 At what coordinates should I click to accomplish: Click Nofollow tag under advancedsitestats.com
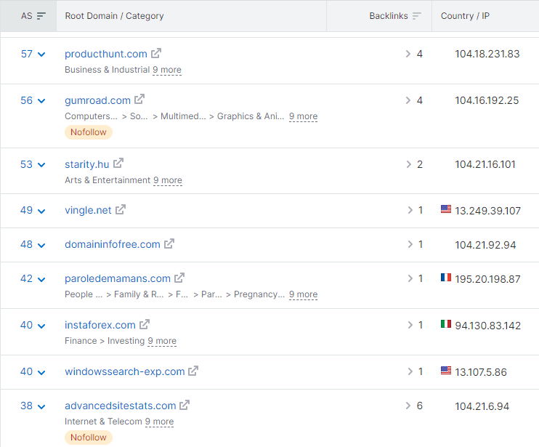[89, 438]
